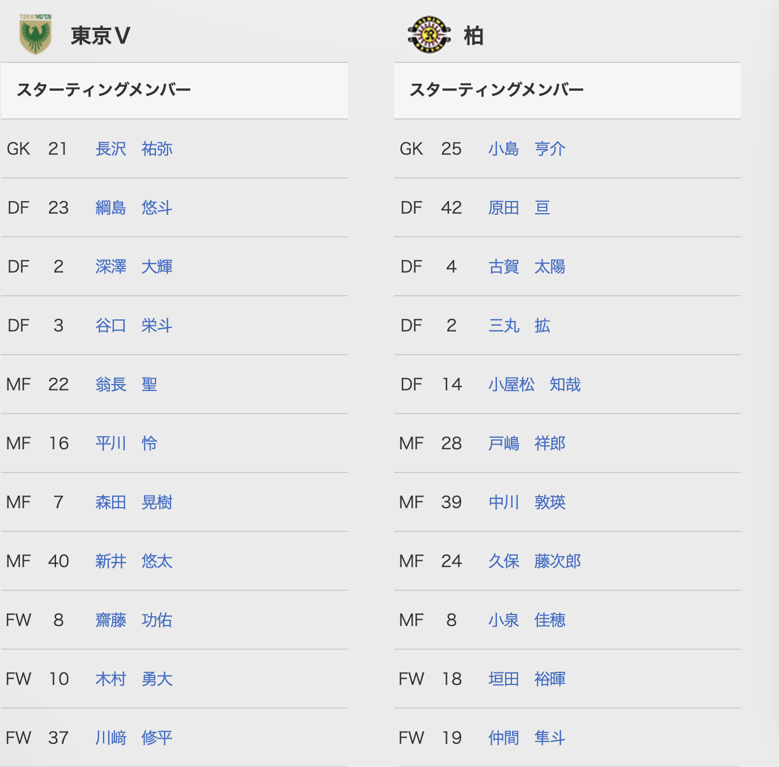779x767 pixels.
Task: Open player link 川﨑 修平
Action: (134, 738)
